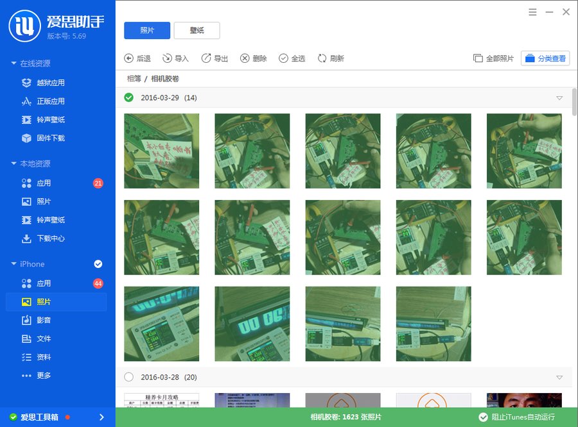Image resolution: width=578 pixels, height=427 pixels.
Task: Open 应用 under the iPhone section
Action: coord(37,283)
